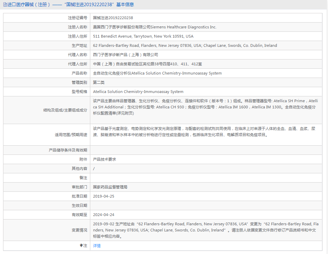Select the 注册人住所 label
Screen dimensions: 328x254
click(77, 36)
